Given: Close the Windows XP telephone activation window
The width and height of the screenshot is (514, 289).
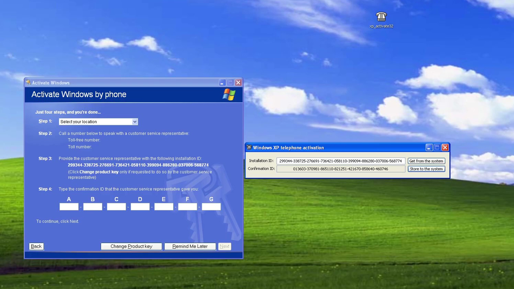Looking at the screenshot, I should coord(445,147).
